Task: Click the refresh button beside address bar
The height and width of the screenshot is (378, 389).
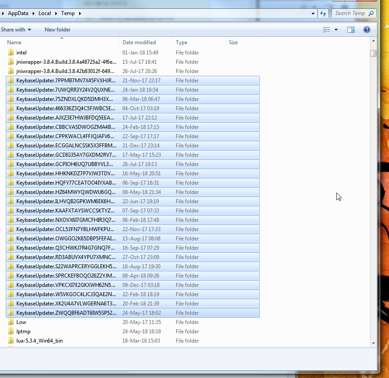Action: point(323,13)
